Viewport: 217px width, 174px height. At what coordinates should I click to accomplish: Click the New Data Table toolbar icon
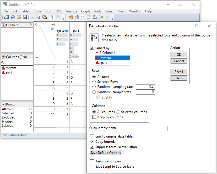6,17
